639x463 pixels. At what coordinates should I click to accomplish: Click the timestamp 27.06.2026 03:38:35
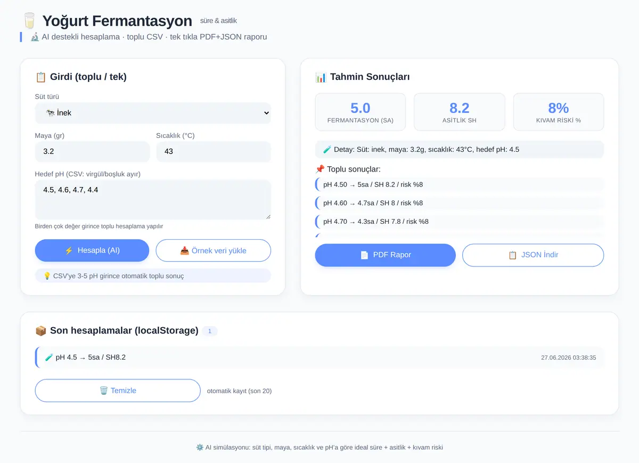(569, 358)
